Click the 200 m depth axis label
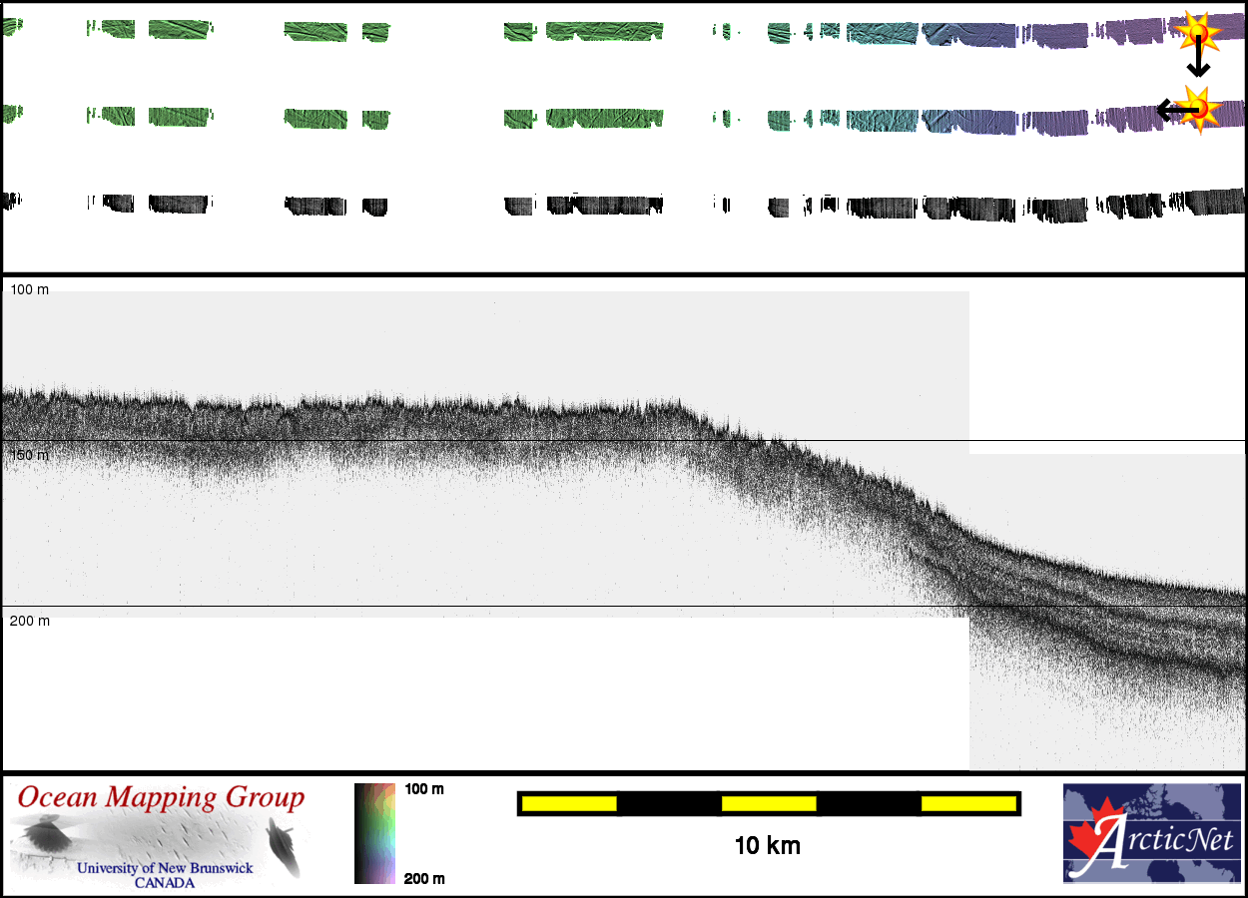Screen dimensions: 1248x898 [29, 621]
